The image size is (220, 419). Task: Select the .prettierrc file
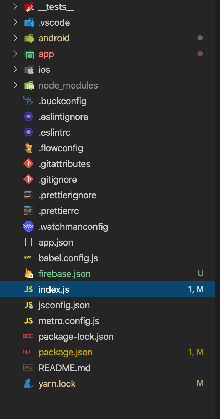point(58,211)
